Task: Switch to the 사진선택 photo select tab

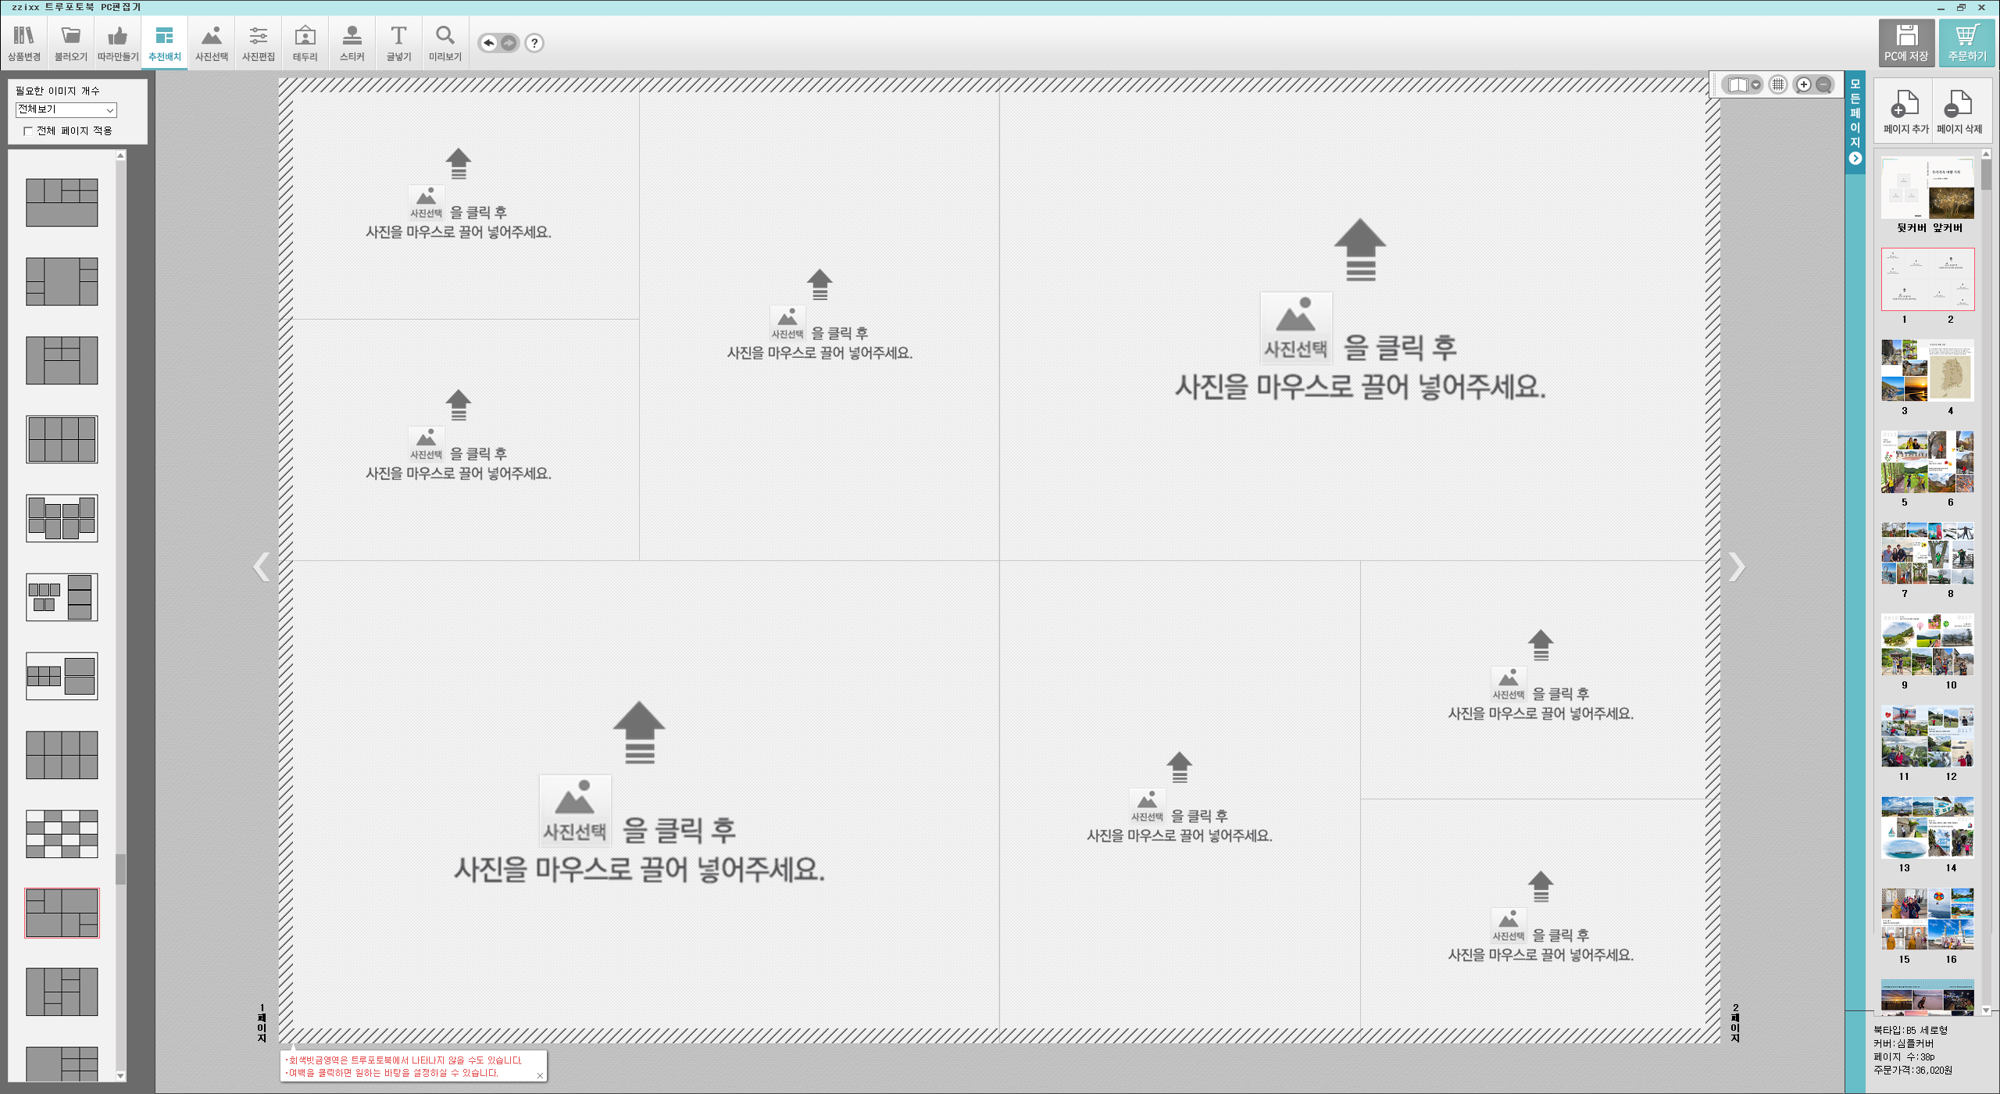Action: tap(211, 43)
